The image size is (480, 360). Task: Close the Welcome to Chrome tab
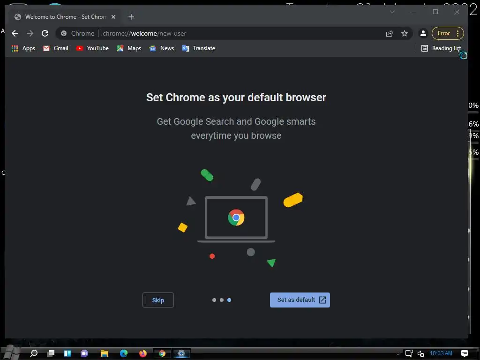click(113, 17)
